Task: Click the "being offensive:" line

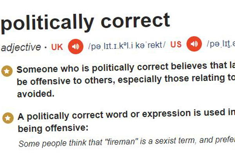Action: click(x=53, y=128)
